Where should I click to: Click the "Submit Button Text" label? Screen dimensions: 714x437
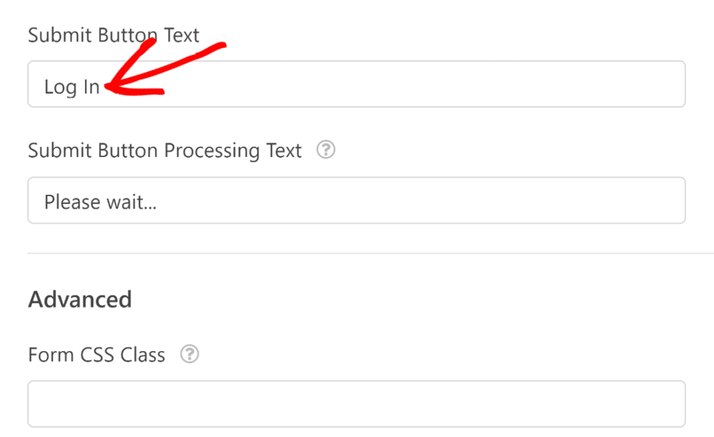point(114,36)
